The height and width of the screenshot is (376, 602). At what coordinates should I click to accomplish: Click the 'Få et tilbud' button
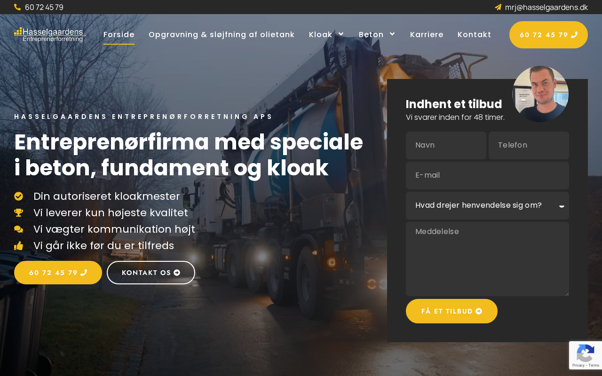tap(451, 311)
